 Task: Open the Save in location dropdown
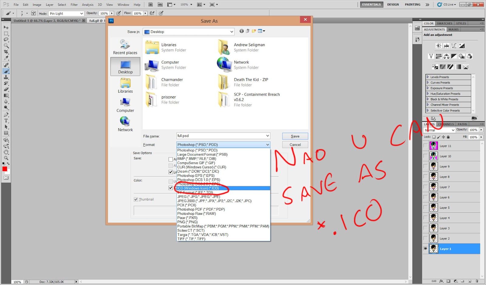coord(231,32)
